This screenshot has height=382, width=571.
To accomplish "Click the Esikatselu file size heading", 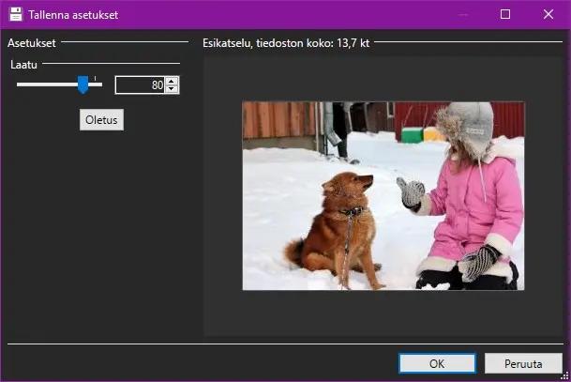I will [x=286, y=43].
